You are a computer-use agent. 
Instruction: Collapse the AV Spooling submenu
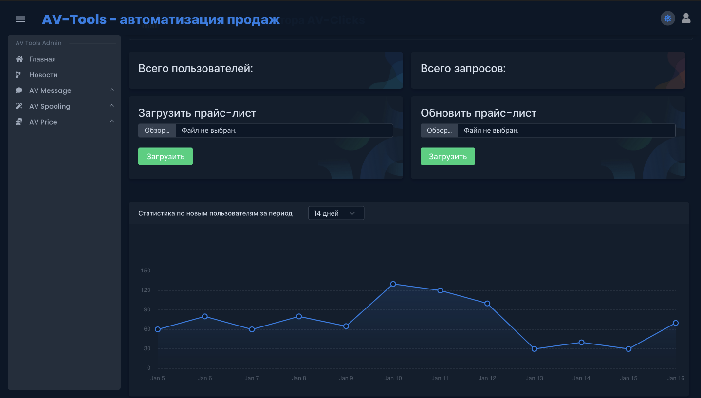tap(111, 106)
